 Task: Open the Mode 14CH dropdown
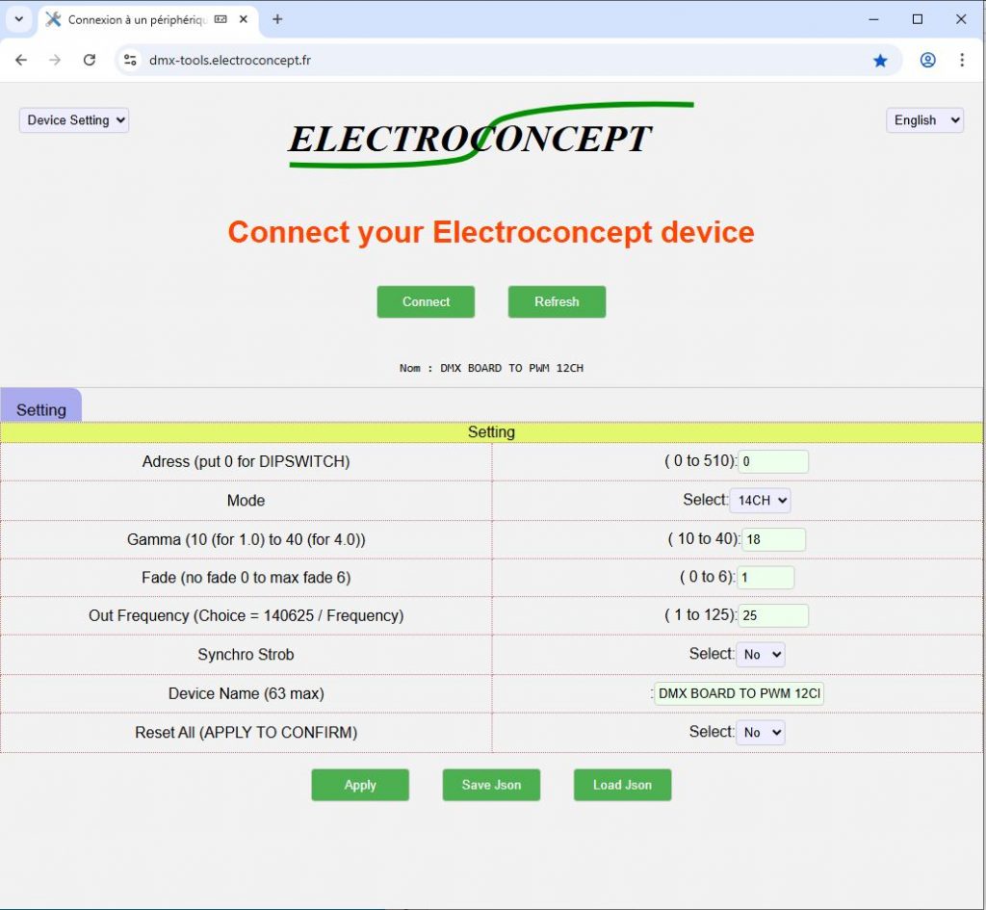[x=760, y=501]
